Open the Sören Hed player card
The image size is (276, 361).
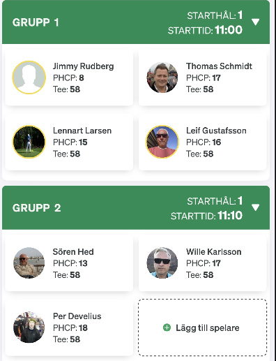coord(69,263)
